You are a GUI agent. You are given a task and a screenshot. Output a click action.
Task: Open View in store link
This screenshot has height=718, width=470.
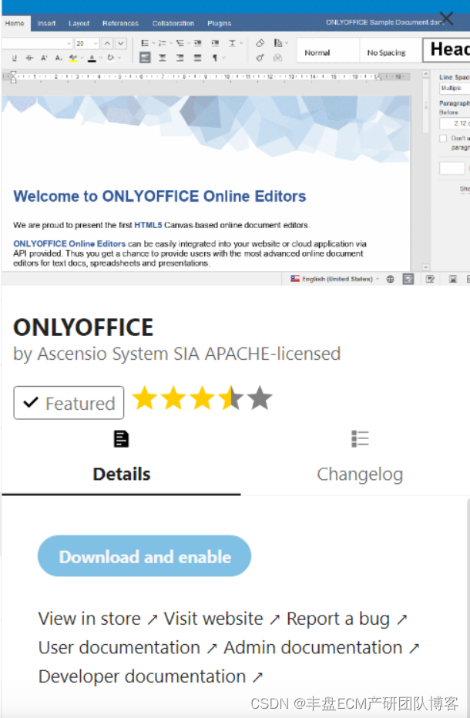coord(98,619)
